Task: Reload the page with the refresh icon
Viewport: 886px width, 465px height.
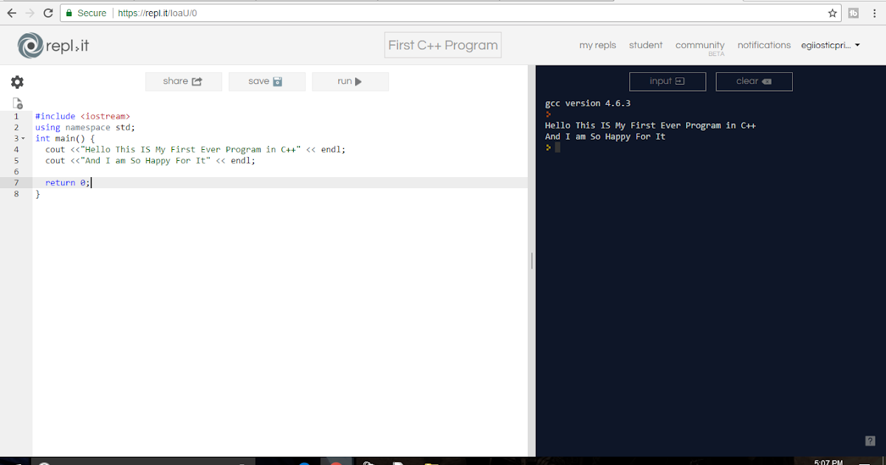Action: [x=48, y=13]
